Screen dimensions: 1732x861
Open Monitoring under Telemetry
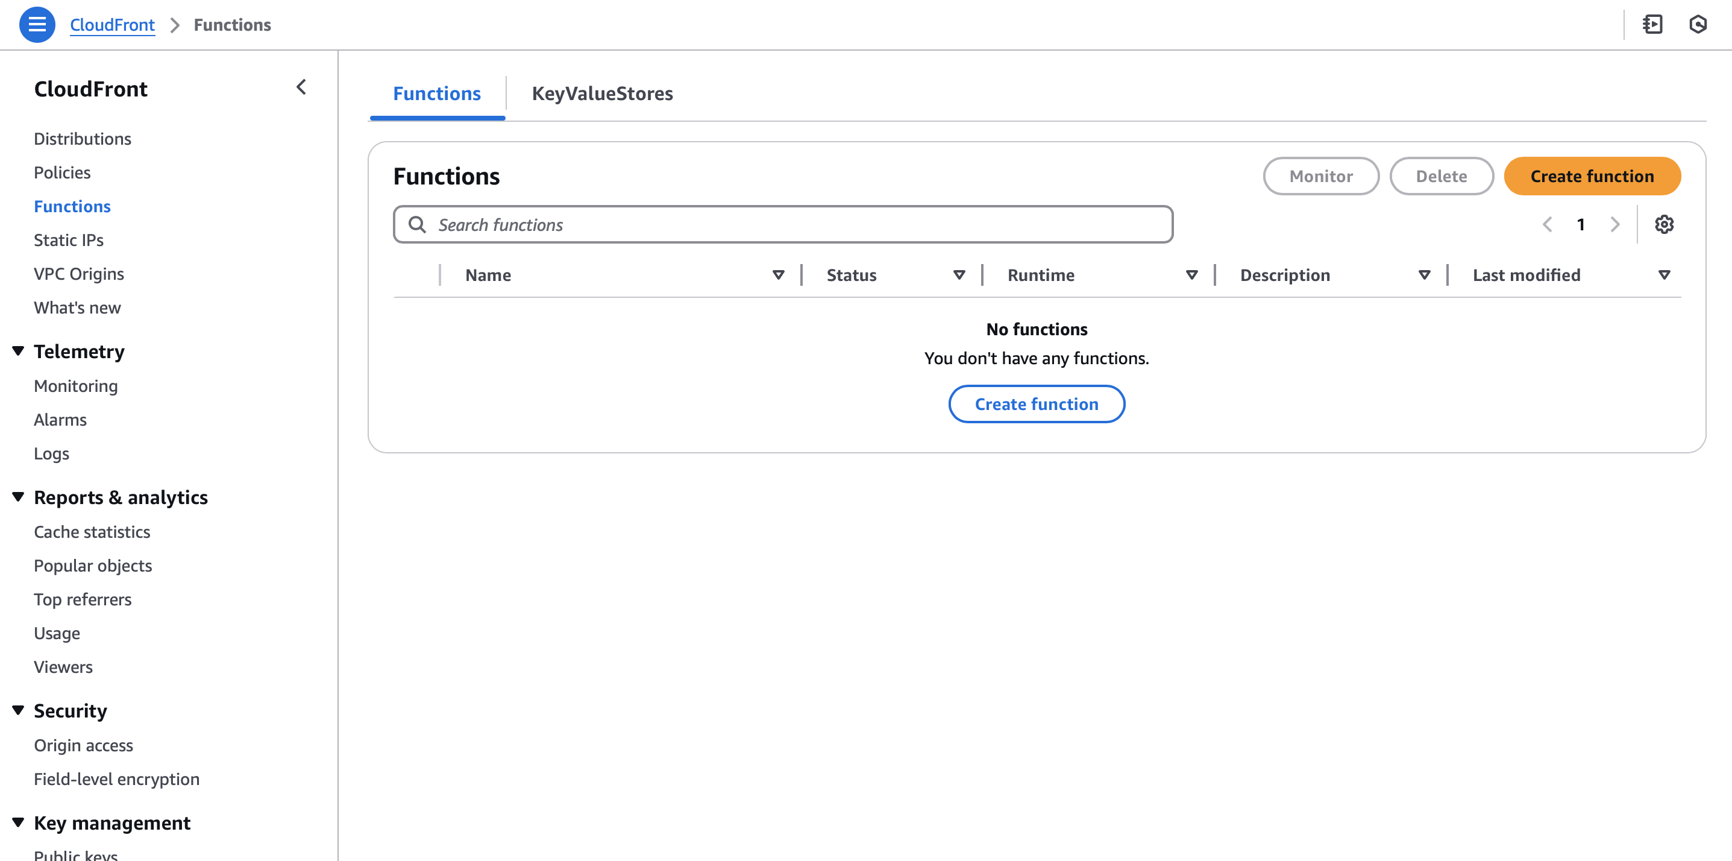76,386
